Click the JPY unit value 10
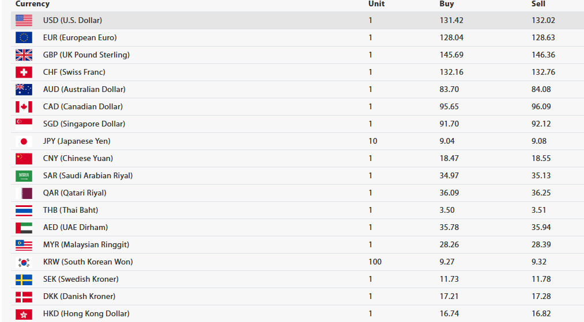Image resolution: width=584 pixels, height=322 pixels. [373, 141]
